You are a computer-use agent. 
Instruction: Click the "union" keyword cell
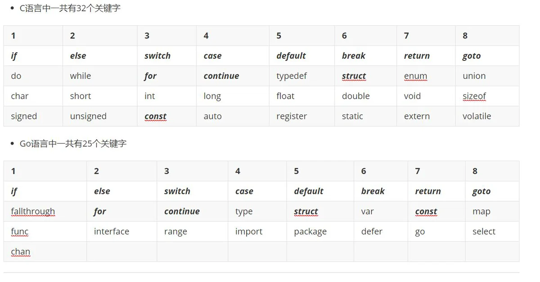(x=474, y=76)
